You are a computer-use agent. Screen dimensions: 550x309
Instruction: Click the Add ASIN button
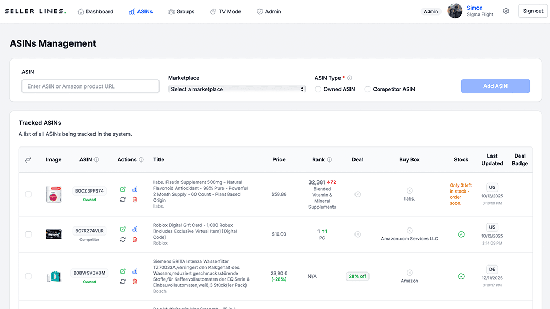[x=495, y=86]
